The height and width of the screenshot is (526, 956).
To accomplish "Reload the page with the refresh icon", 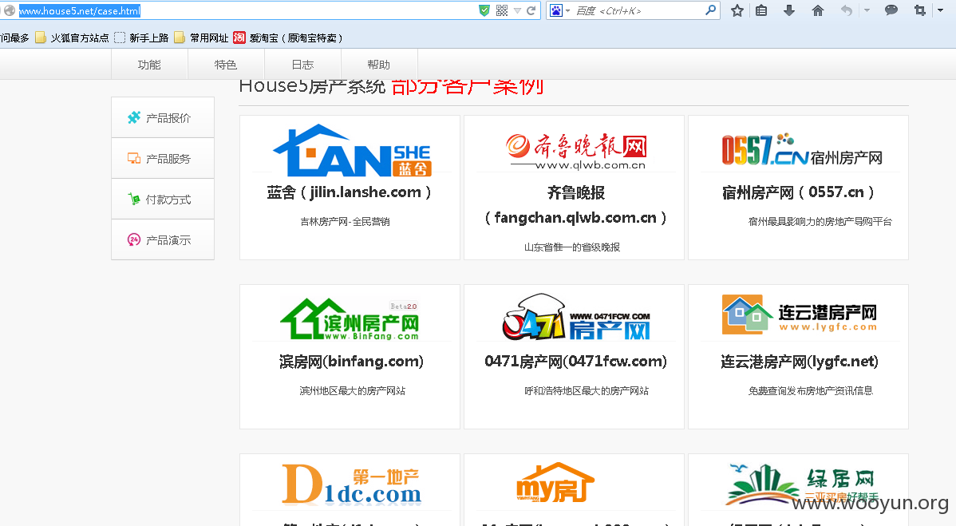I will point(531,10).
